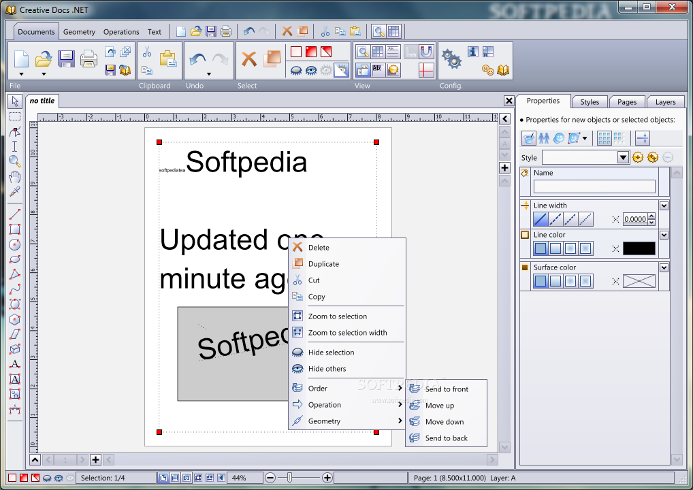This screenshot has height=490, width=693.
Task: Select the free curve tool
Action: pos(15,289)
